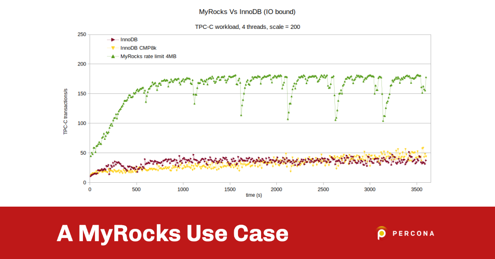Select the chart title MyRocks Vs InnoDB
The width and height of the screenshot is (495, 259).
247,12
